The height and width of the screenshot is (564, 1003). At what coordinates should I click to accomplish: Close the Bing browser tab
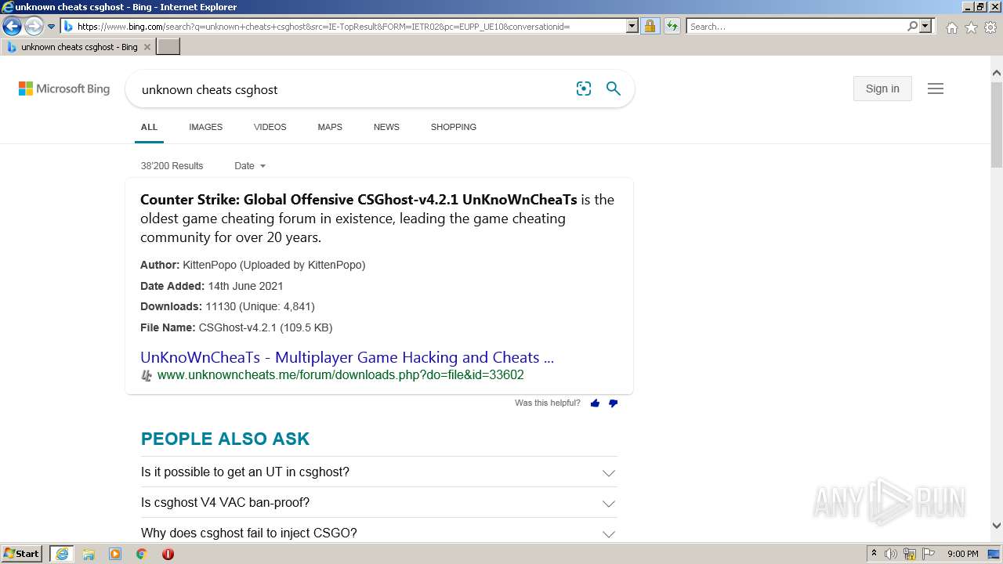point(147,47)
